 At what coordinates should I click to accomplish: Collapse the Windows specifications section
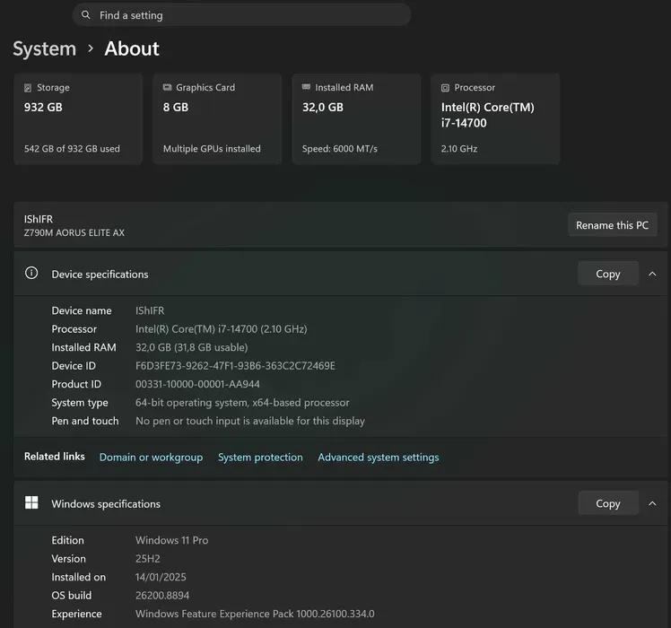[x=652, y=503]
